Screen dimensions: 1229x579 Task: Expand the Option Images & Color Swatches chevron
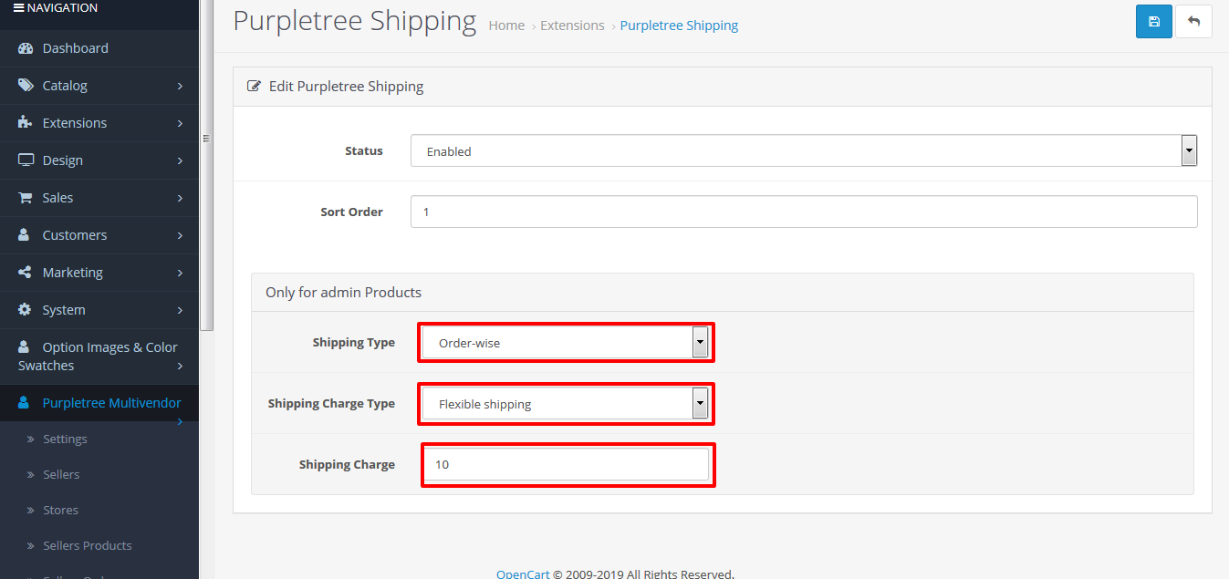pos(181,366)
